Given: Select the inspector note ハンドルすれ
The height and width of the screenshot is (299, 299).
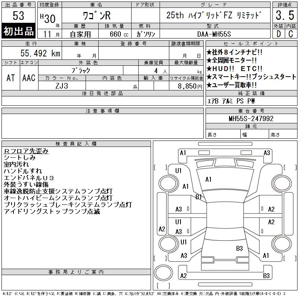Looking at the screenshot, I should pyautogui.click(x=23, y=171).
